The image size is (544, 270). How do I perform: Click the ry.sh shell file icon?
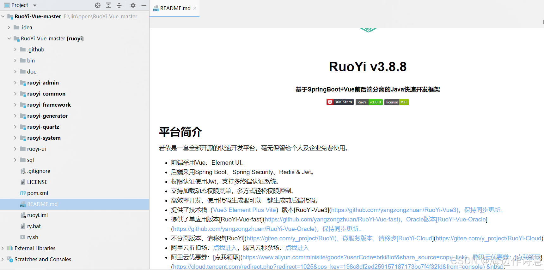click(23, 237)
